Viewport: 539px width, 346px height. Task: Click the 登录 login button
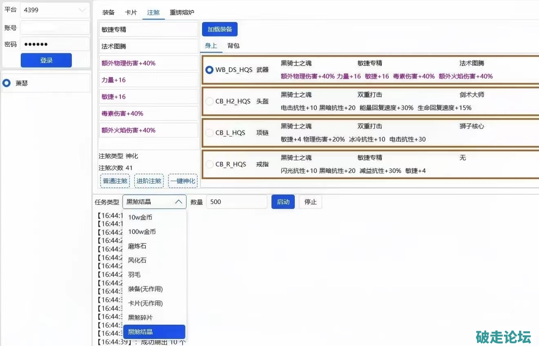coord(46,60)
